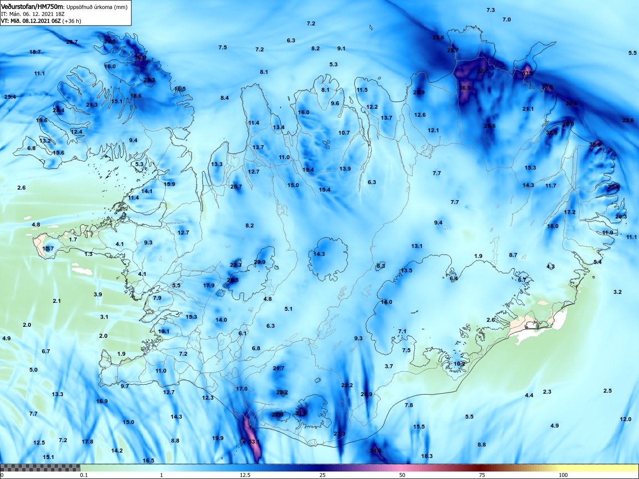This screenshot has width=639, height=479.
Task: Click the 9.1 precipitation value
Action: [341, 48]
